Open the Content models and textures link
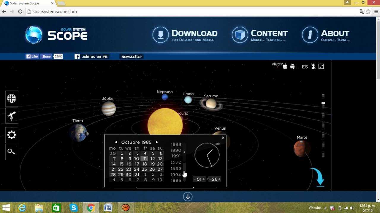The image size is (380, 213). [x=260, y=35]
